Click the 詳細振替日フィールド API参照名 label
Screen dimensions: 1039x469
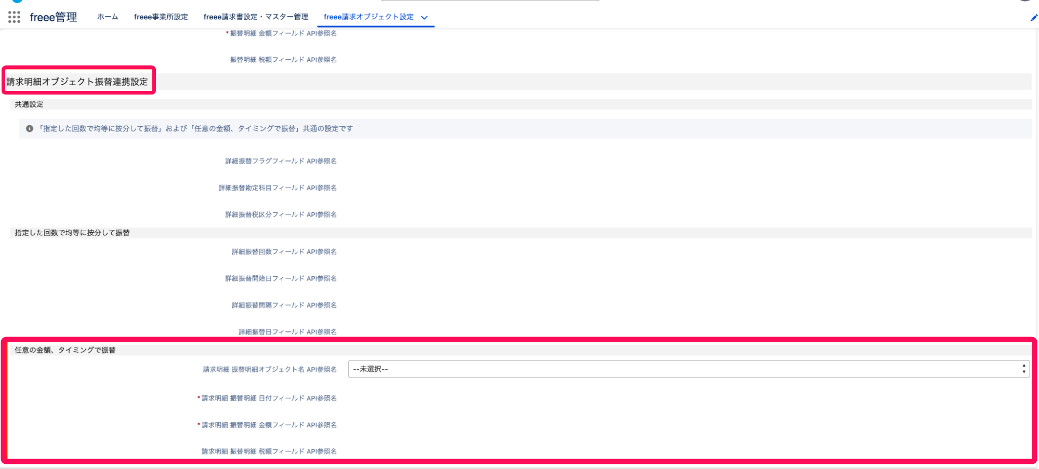[x=287, y=331]
